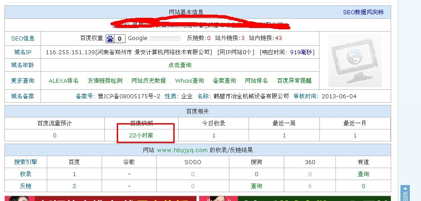This screenshot has width=421, height=201.
Task: Click the IP address 116.255.151.139
Action: point(70,52)
